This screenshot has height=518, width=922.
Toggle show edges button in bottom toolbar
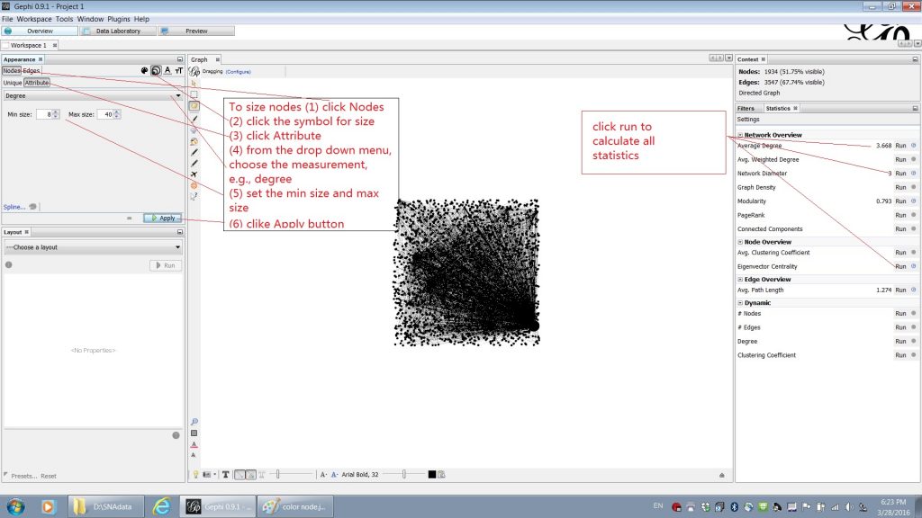click(240, 475)
